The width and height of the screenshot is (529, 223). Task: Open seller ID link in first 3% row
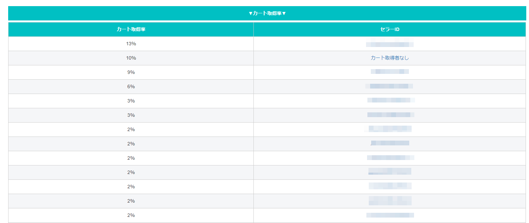tap(391, 100)
